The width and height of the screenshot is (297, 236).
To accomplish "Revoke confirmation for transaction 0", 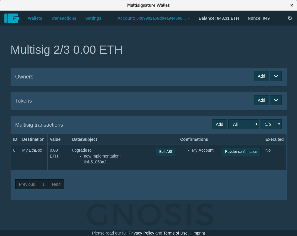I will click(241, 152).
